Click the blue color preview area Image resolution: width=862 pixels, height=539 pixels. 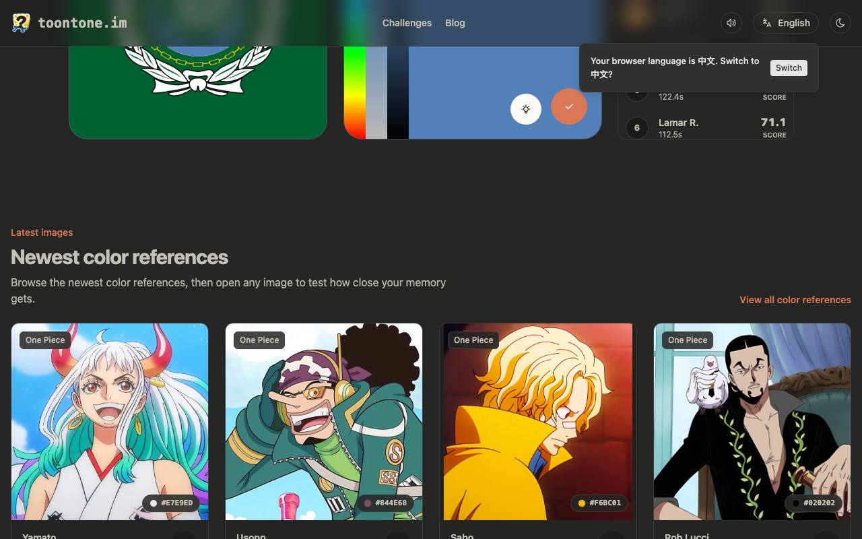(505, 92)
